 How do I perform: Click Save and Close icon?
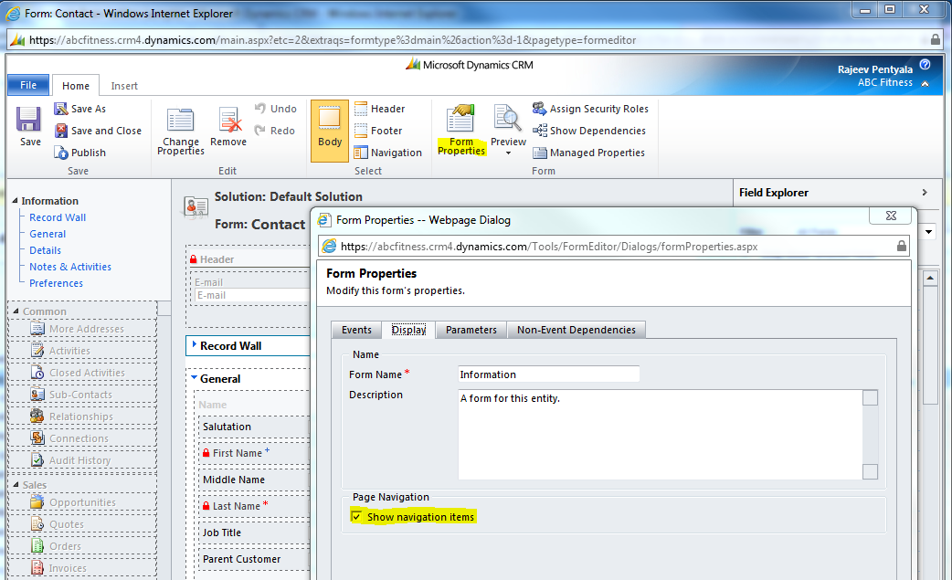pyautogui.click(x=62, y=131)
